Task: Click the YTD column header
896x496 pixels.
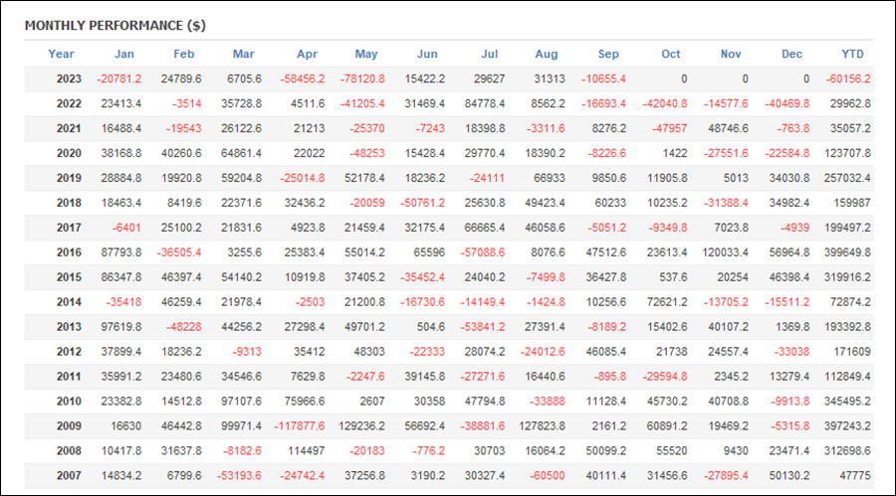Action: (x=854, y=54)
